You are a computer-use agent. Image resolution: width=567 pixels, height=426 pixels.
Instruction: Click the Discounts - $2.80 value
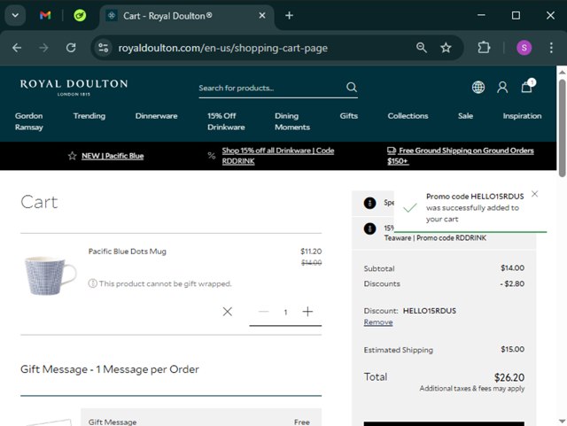tap(512, 283)
